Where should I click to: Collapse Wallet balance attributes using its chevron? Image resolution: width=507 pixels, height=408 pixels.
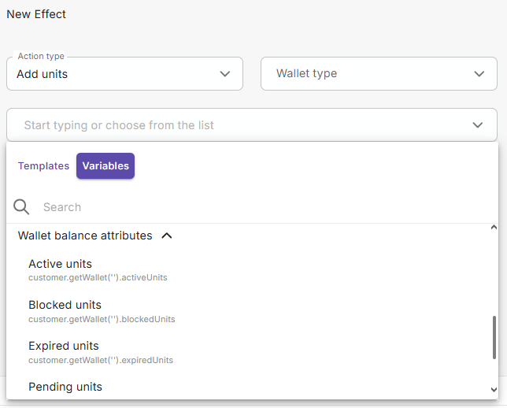click(x=166, y=236)
